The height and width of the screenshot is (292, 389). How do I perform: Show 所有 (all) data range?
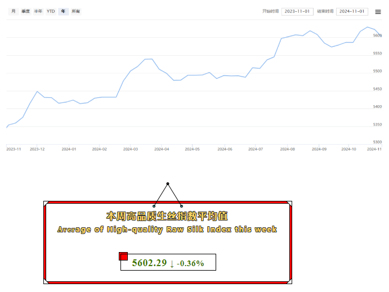[x=75, y=11]
